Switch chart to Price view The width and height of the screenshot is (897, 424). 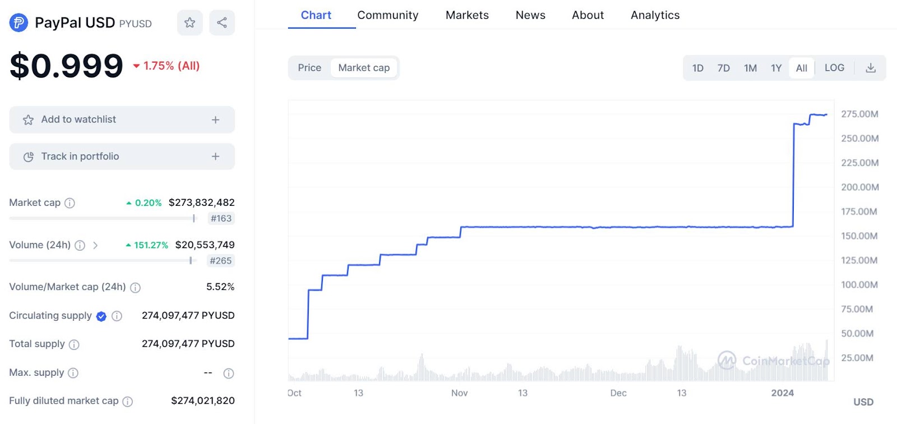[309, 68]
